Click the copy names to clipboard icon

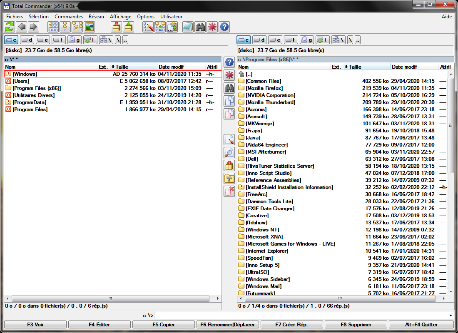[x=172, y=27]
